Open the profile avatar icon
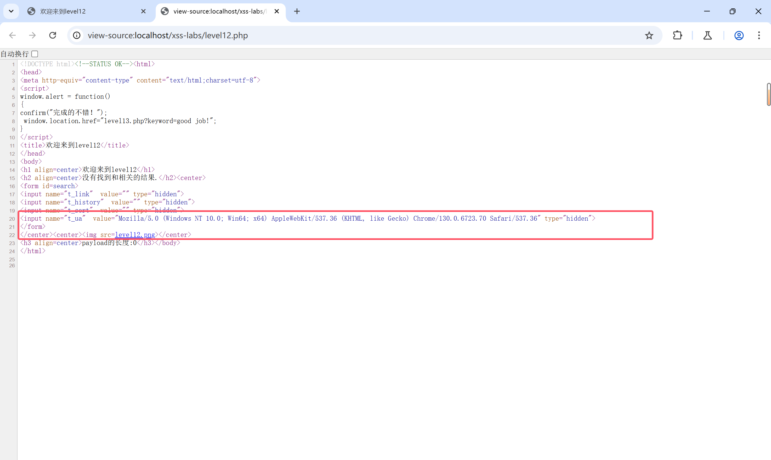 (x=739, y=35)
